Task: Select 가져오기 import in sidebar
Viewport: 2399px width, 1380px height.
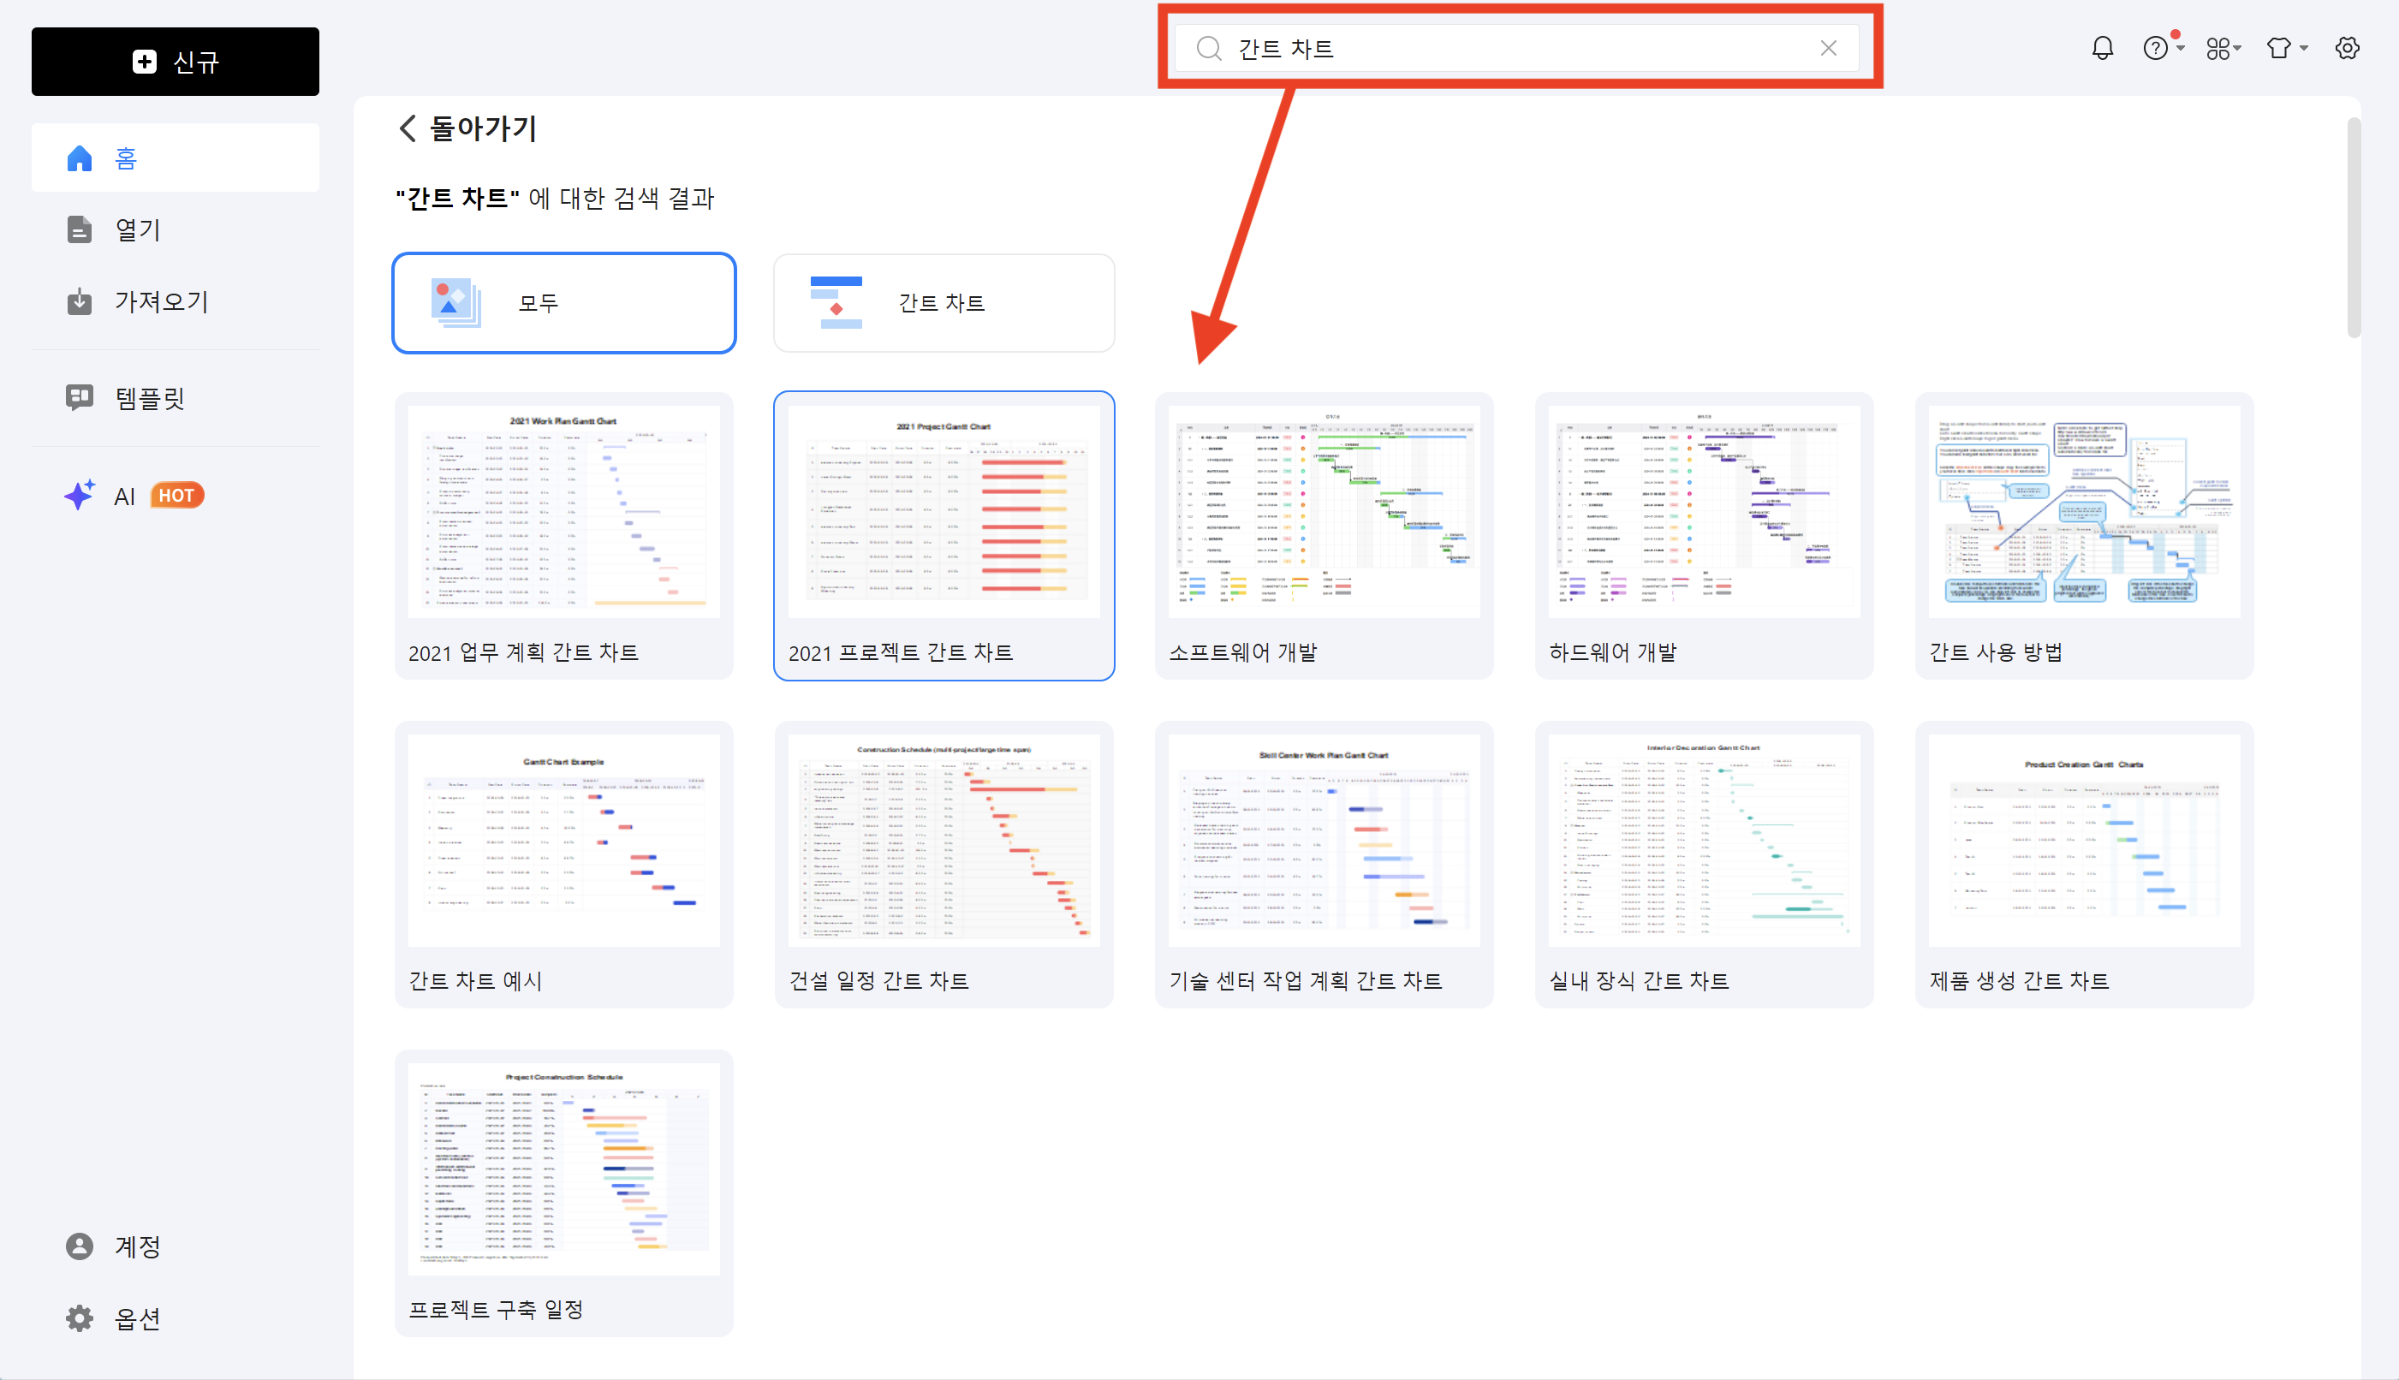Action: (x=159, y=301)
